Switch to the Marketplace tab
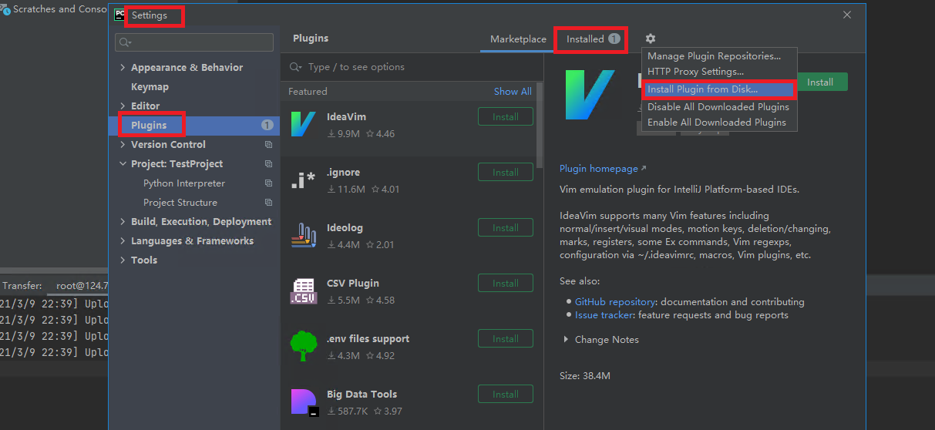Image resolution: width=935 pixels, height=430 pixels. (x=518, y=39)
